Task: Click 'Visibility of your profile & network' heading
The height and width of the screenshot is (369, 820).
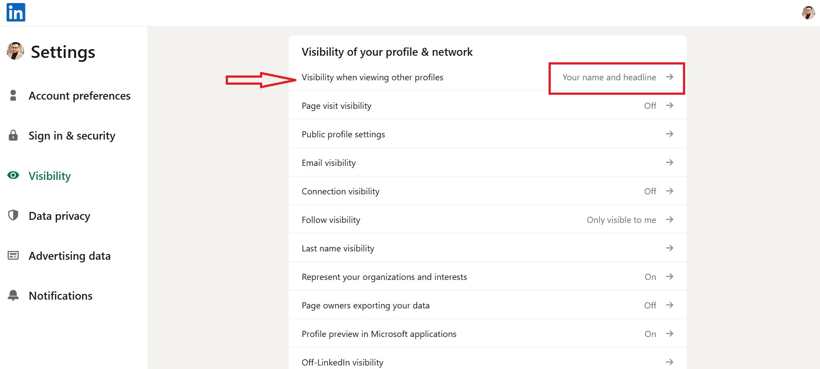Action: pos(387,52)
